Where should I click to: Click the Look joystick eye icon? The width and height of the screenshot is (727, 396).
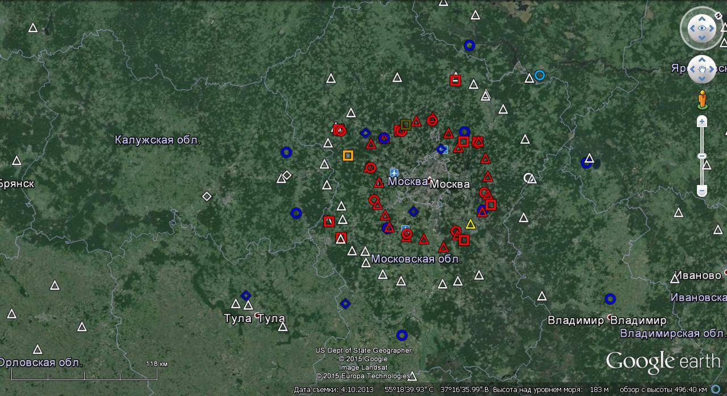pos(702,28)
